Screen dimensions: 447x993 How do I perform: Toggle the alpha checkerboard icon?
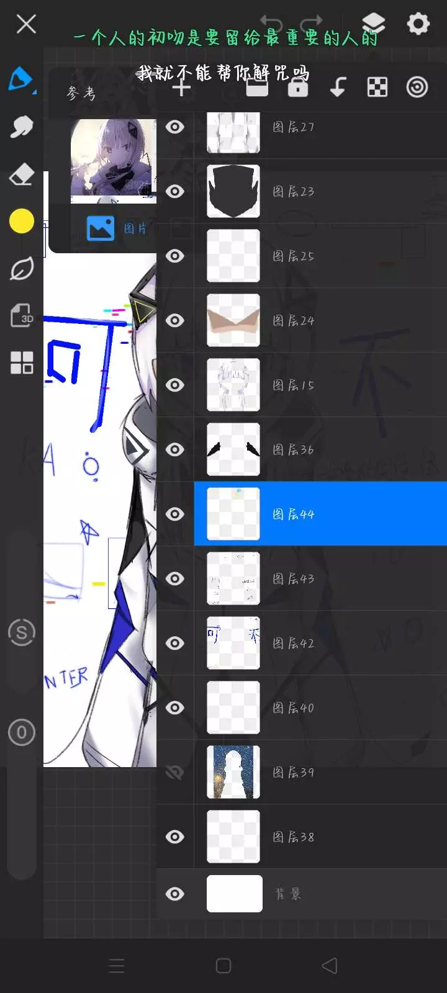pos(377,88)
